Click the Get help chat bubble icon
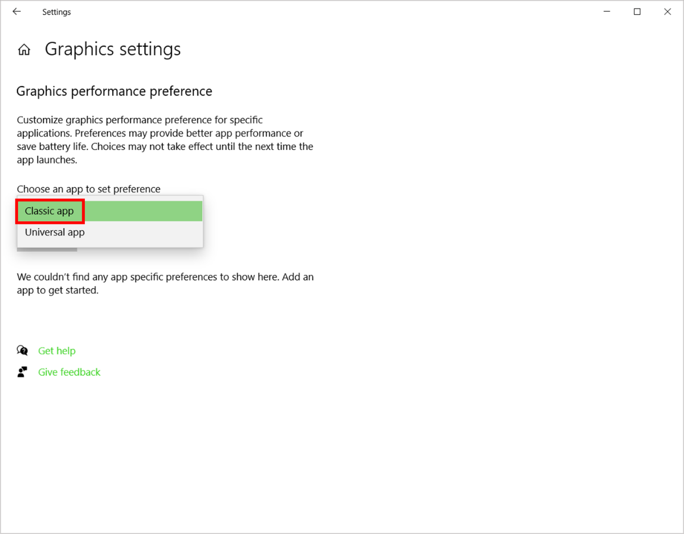The image size is (684, 534). (23, 351)
